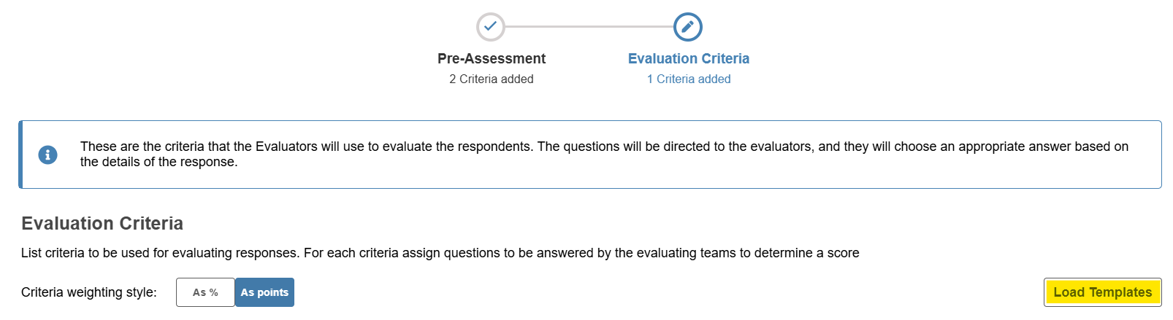Click the progress line connecting the two steps
The width and height of the screenshot is (1173, 320).
(x=589, y=27)
